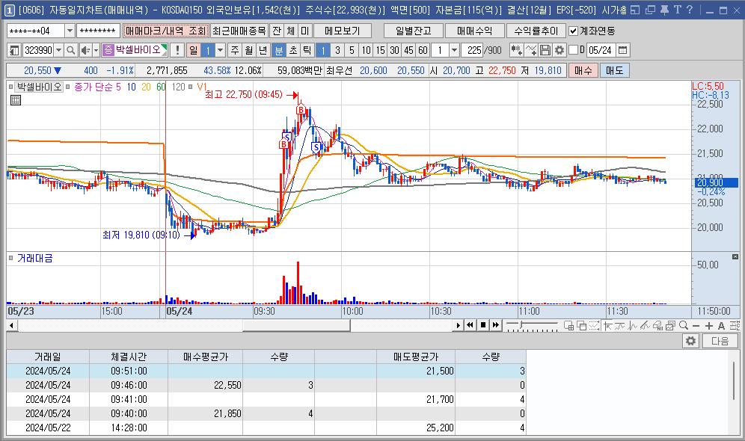Click the 메모보기 button

342,31
